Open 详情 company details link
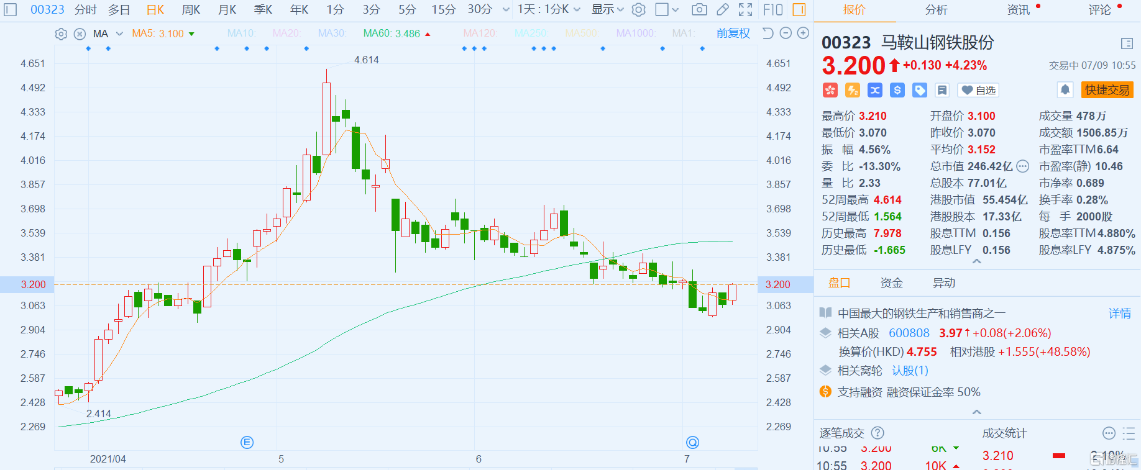The width and height of the screenshot is (1141, 470). pos(1120,314)
